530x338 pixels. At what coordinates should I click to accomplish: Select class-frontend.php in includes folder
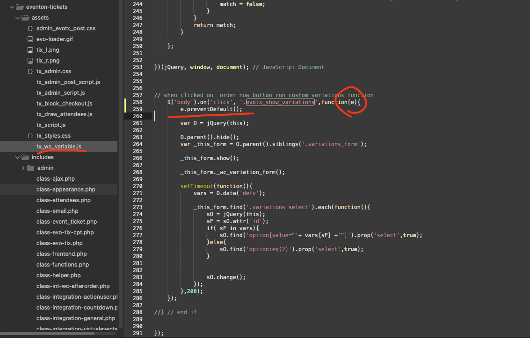(61, 254)
